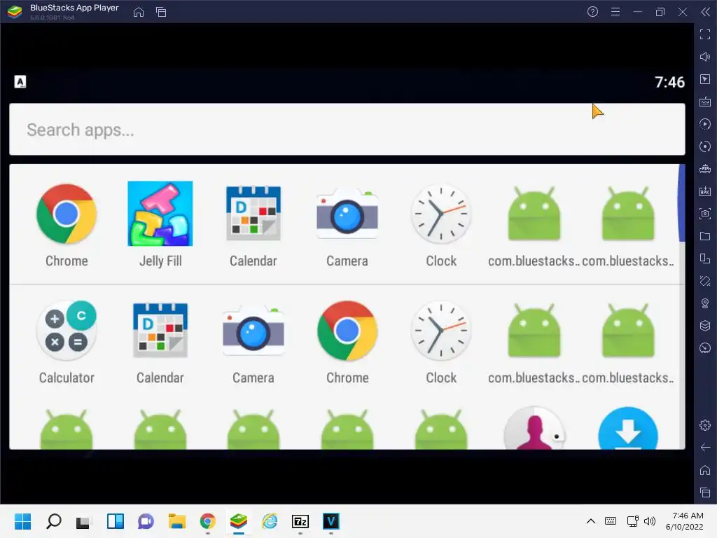717x538 pixels.
Task: Open Chrome app beside second-row Camera
Action: click(x=347, y=331)
